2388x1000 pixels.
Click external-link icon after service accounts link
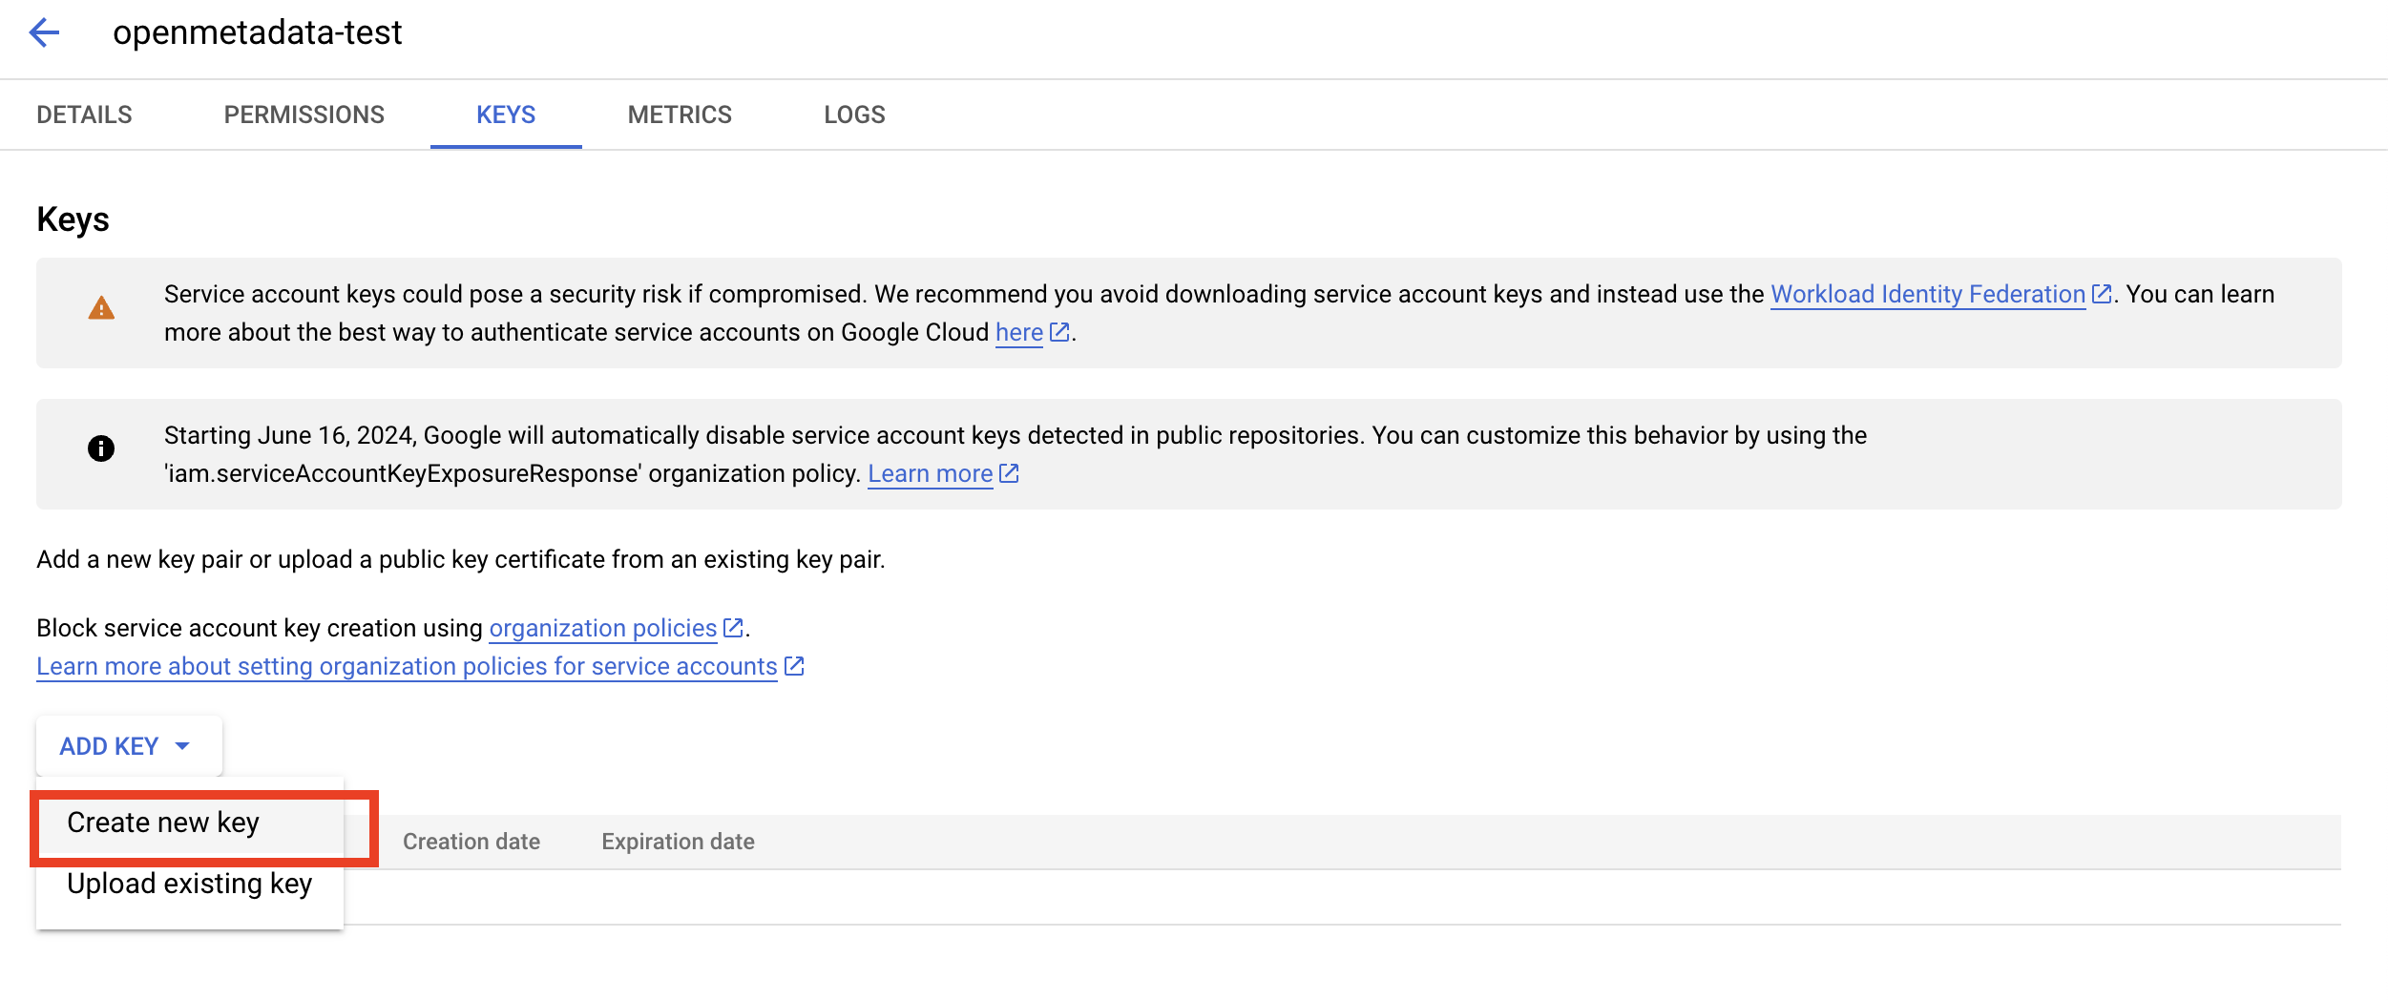[x=794, y=666]
